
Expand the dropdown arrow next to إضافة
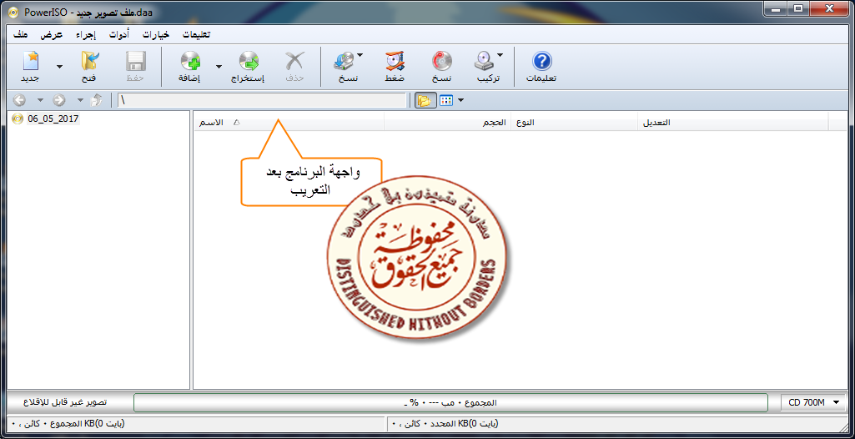(x=219, y=67)
